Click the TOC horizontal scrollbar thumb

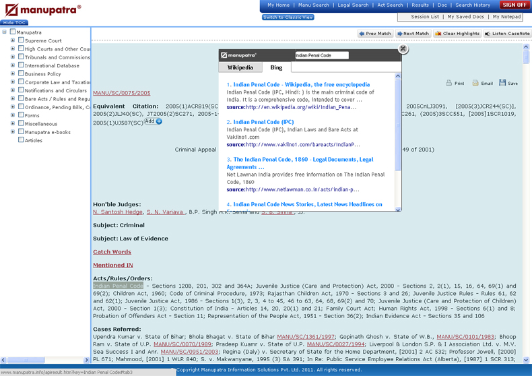coord(26,360)
